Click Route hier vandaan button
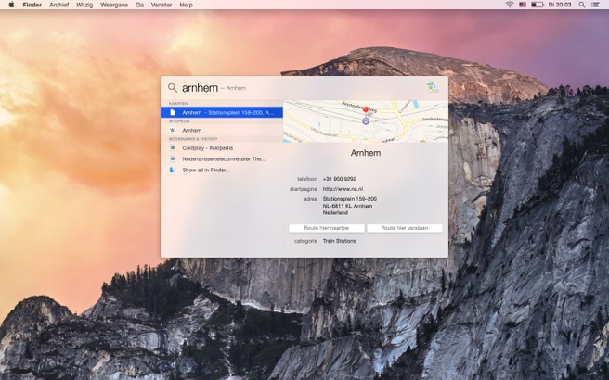This screenshot has height=380, width=609. (405, 228)
